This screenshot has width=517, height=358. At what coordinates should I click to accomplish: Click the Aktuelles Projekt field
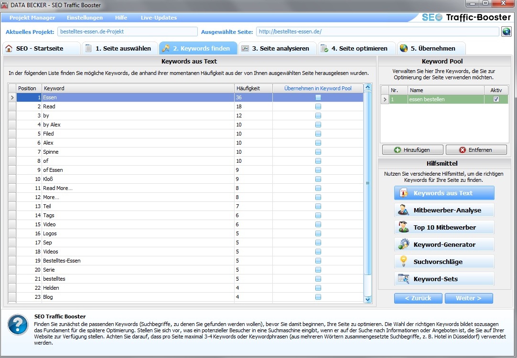(x=127, y=32)
